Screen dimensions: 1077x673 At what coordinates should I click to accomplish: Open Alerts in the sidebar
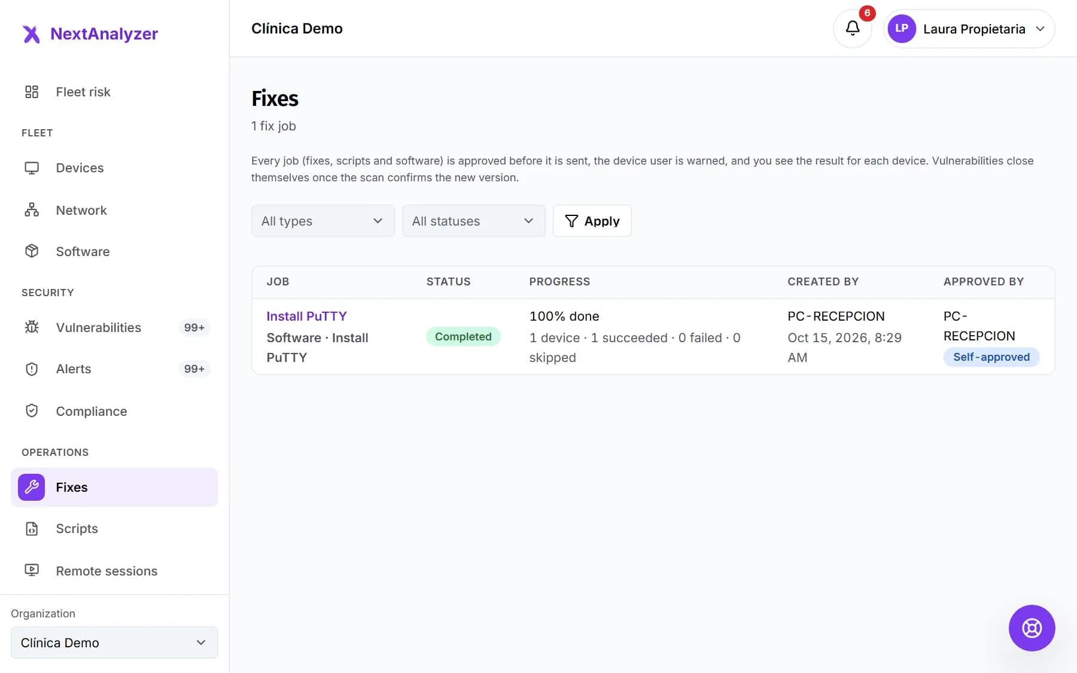point(114,369)
